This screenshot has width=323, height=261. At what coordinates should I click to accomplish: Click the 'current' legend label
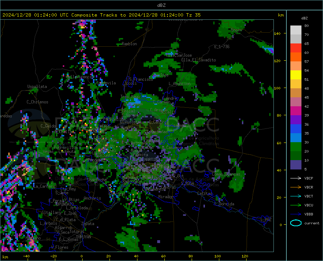312,223
